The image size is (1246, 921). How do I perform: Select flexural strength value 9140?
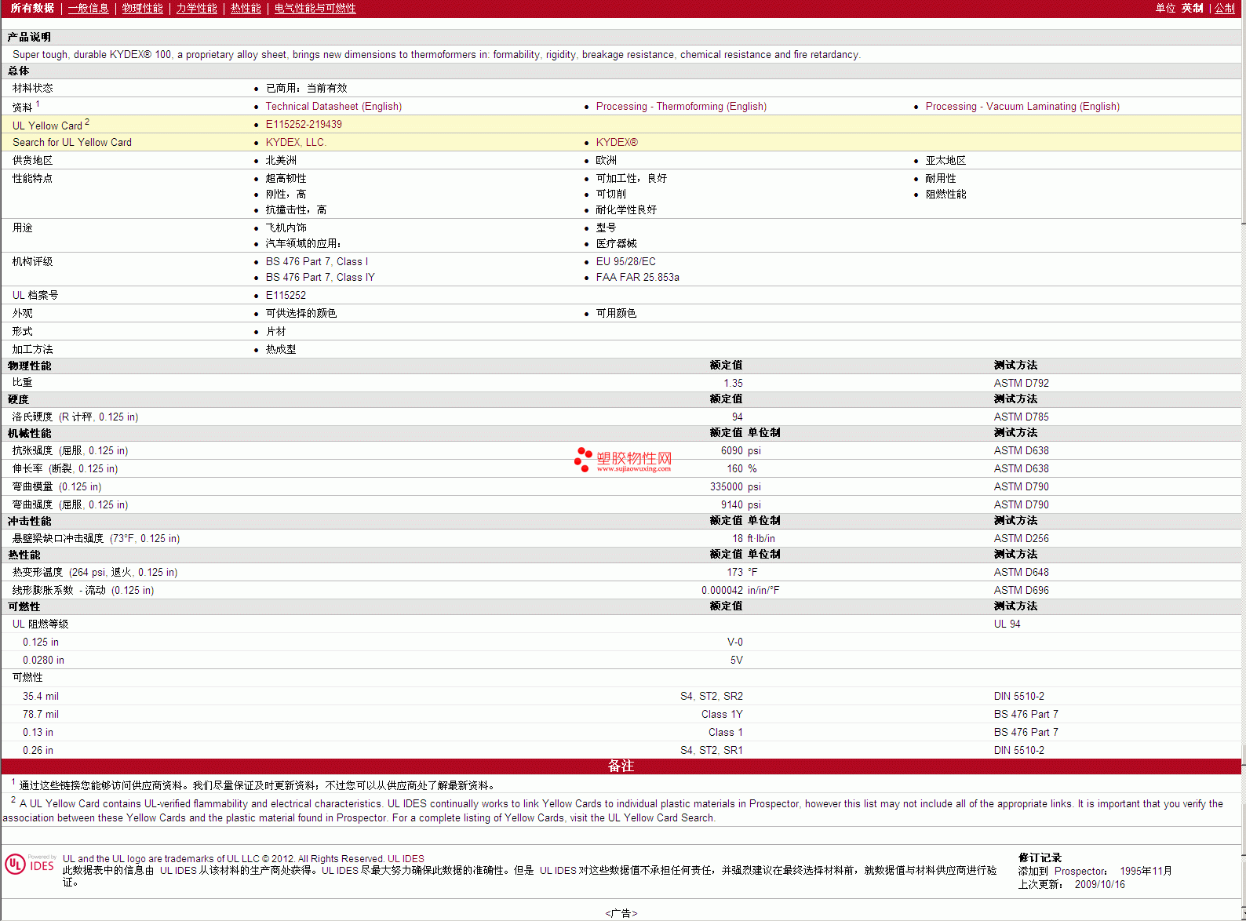731,504
